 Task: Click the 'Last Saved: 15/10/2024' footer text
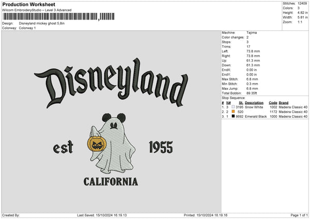coord(102,215)
